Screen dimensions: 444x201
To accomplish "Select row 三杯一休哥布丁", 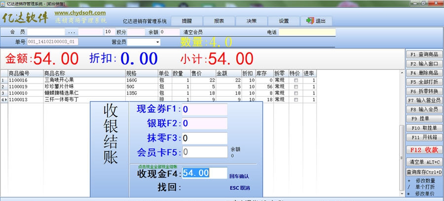I will [158, 99].
